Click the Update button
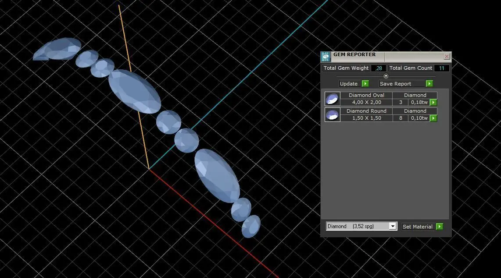Image resolution: width=501 pixels, height=278 pixels. (x=349, y=84)
